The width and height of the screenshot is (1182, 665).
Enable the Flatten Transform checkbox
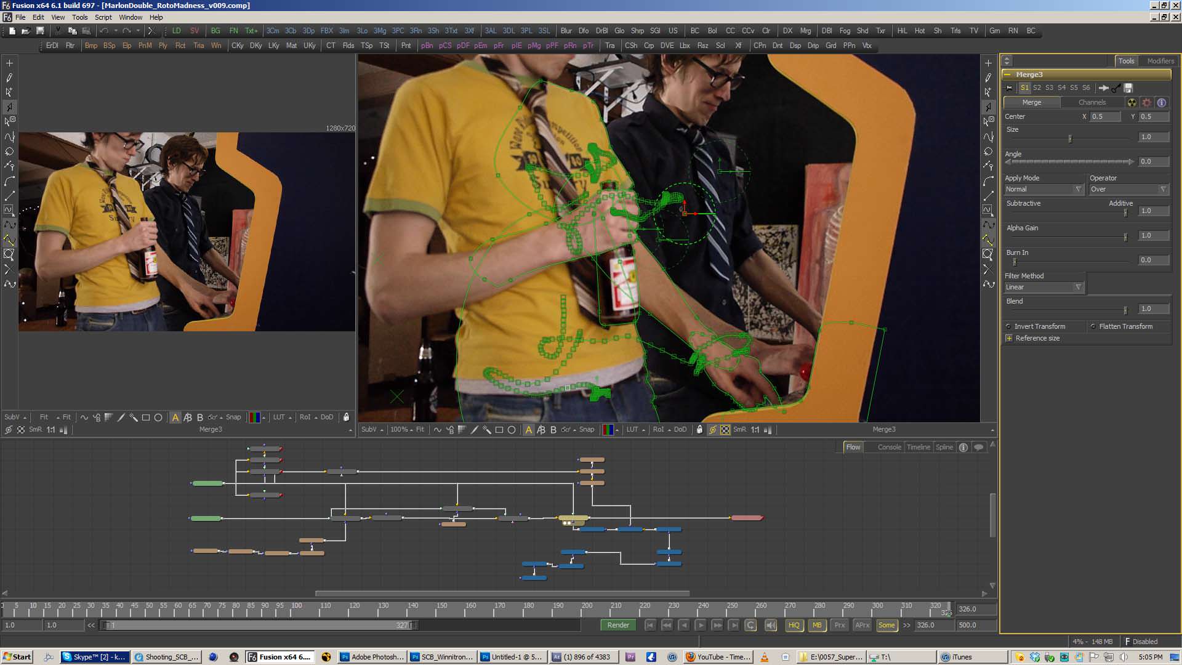tap(1095, 326)
